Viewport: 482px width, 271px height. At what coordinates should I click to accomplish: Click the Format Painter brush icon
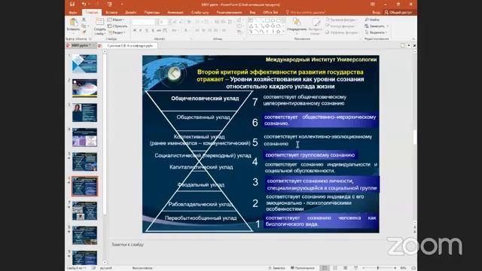(84, 32)
